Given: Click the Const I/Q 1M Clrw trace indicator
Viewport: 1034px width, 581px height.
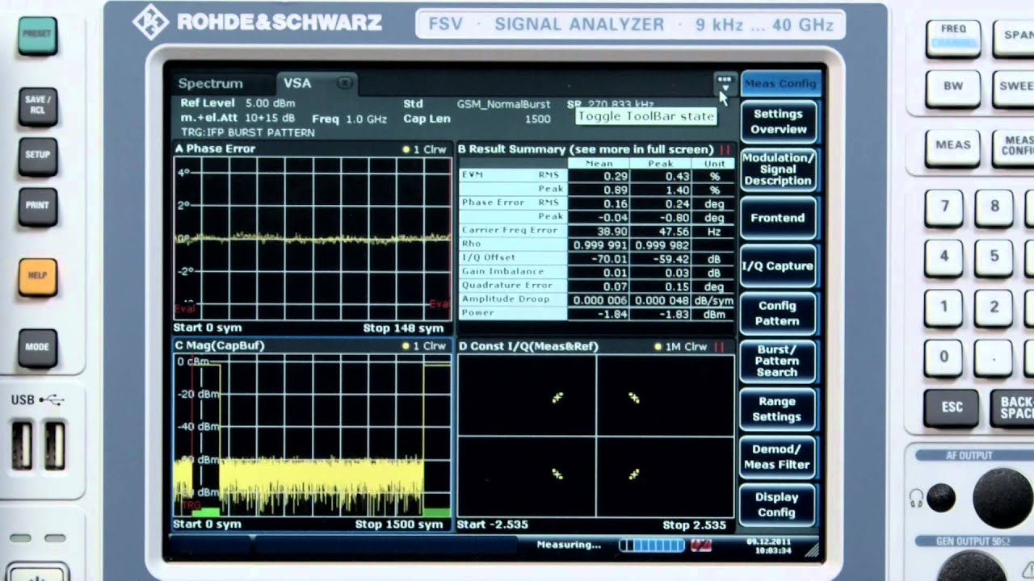Looking at the screenshot, I should [680, 346].
